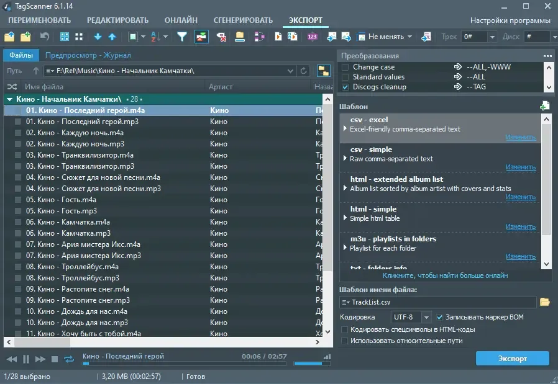
Task: Click the refresh folder icon next to path
Action: pos(303,71)
